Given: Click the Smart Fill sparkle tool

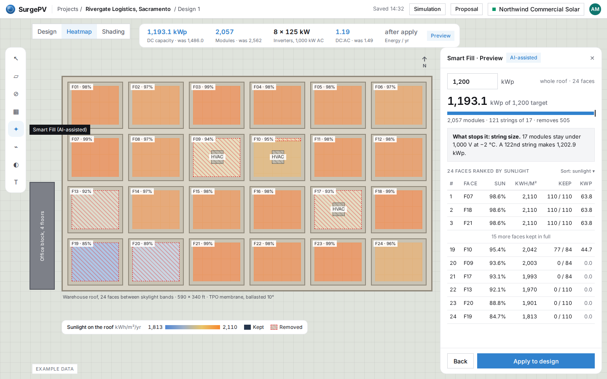Looking at the screenshot, I should [16, 129].
